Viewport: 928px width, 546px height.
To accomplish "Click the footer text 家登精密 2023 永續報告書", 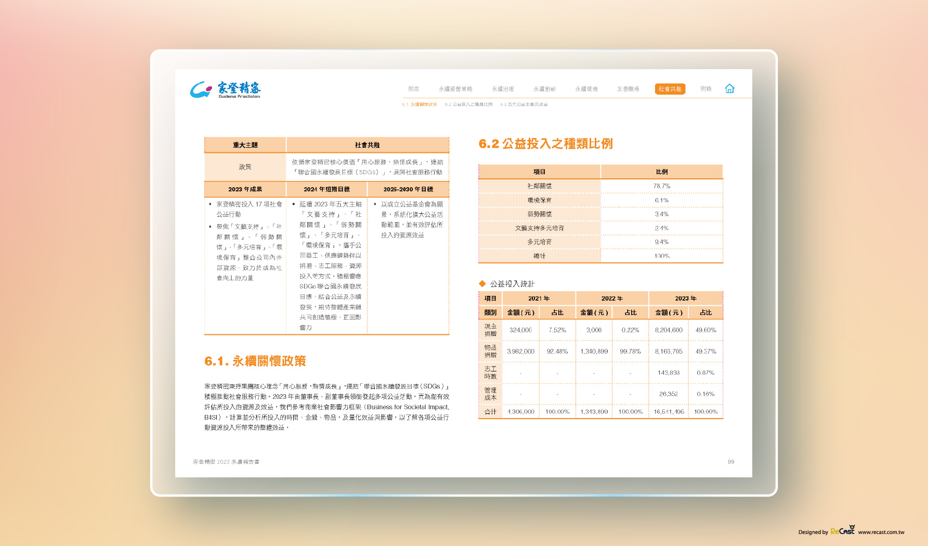I will click(226, 462).
